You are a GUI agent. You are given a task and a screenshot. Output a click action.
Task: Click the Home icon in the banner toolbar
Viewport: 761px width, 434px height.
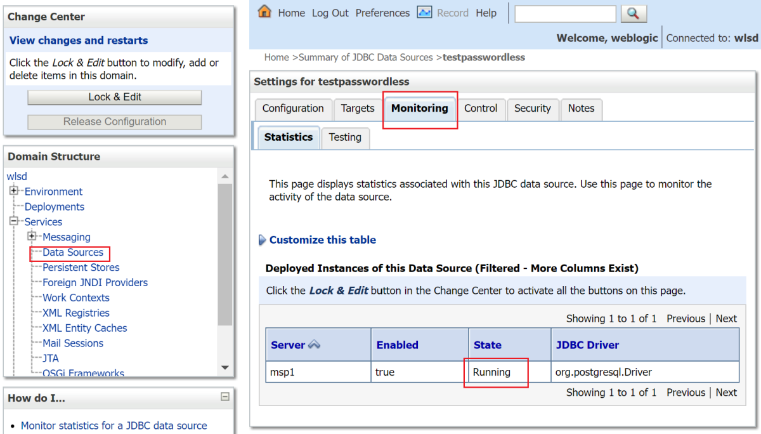click(263, 12)
